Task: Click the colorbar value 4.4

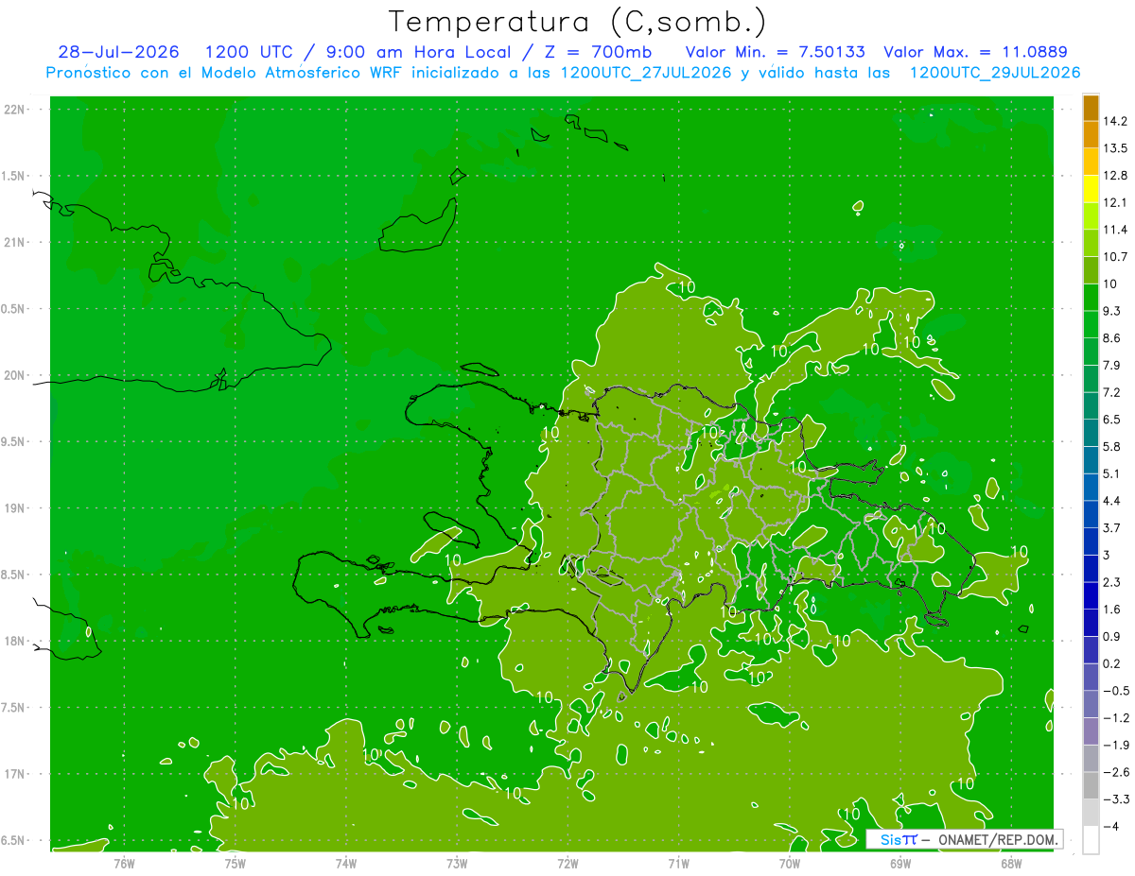Action: (1112, 500)
